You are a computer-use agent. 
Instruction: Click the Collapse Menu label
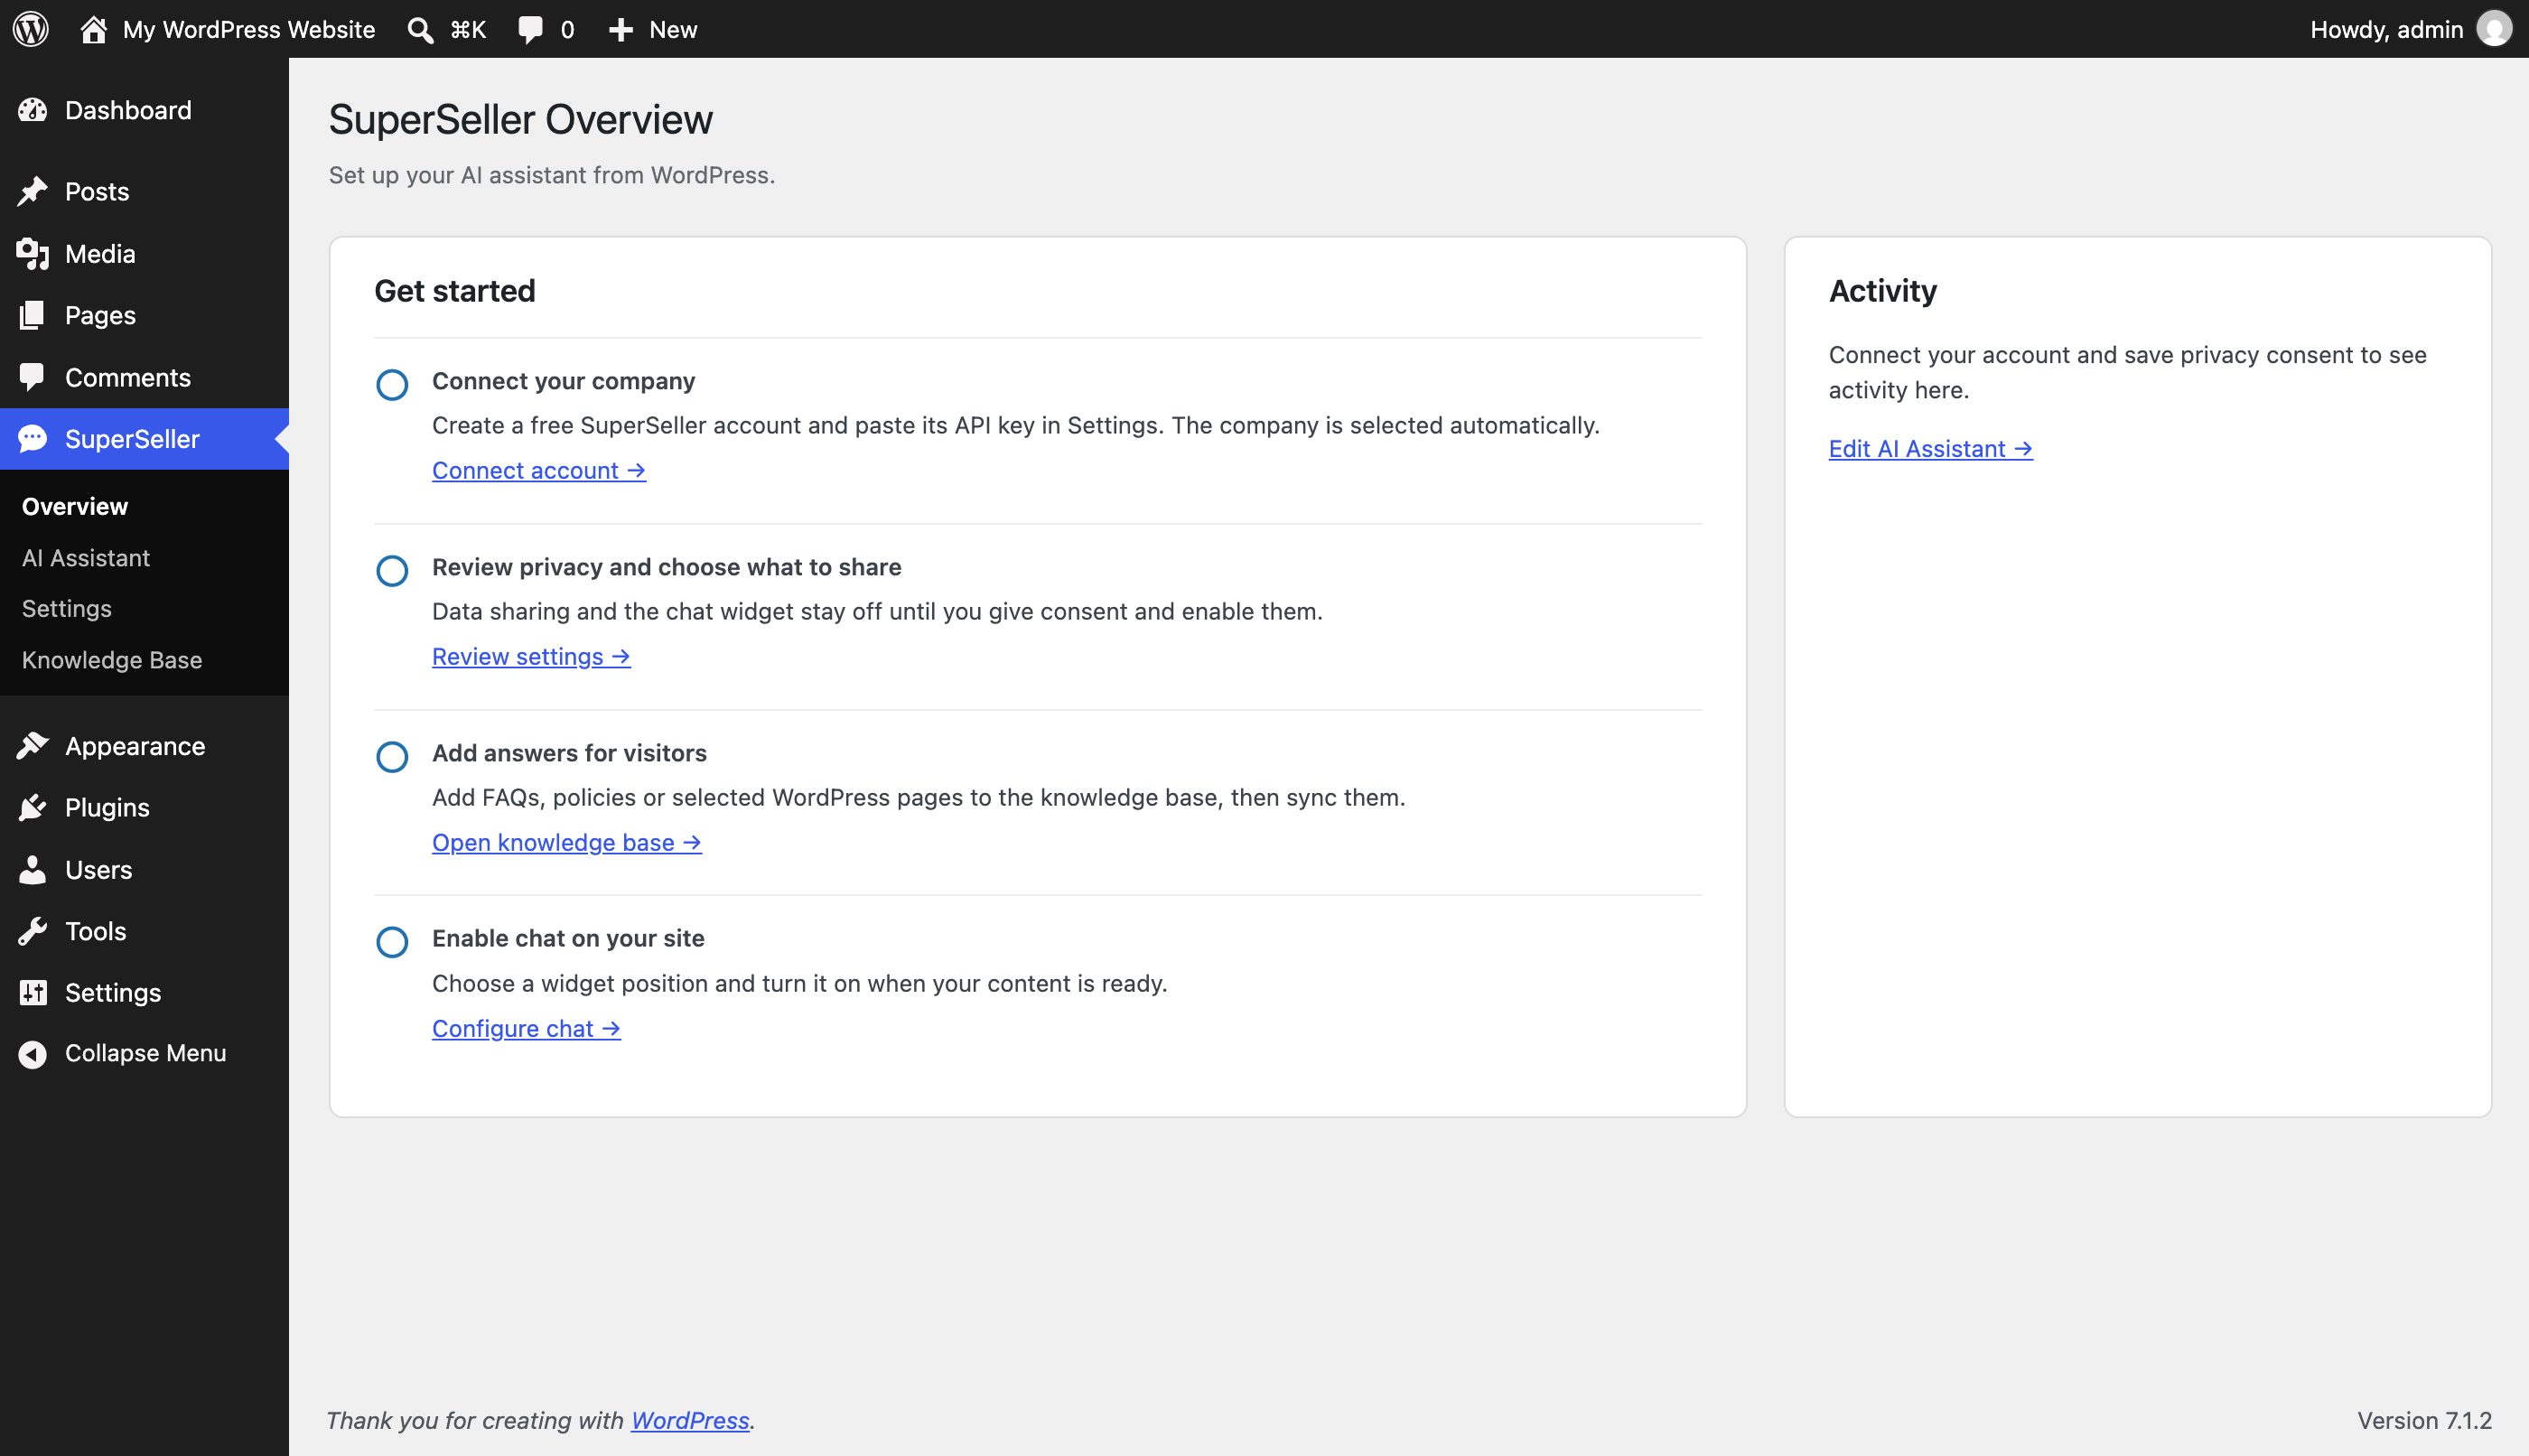(145, 1054)
